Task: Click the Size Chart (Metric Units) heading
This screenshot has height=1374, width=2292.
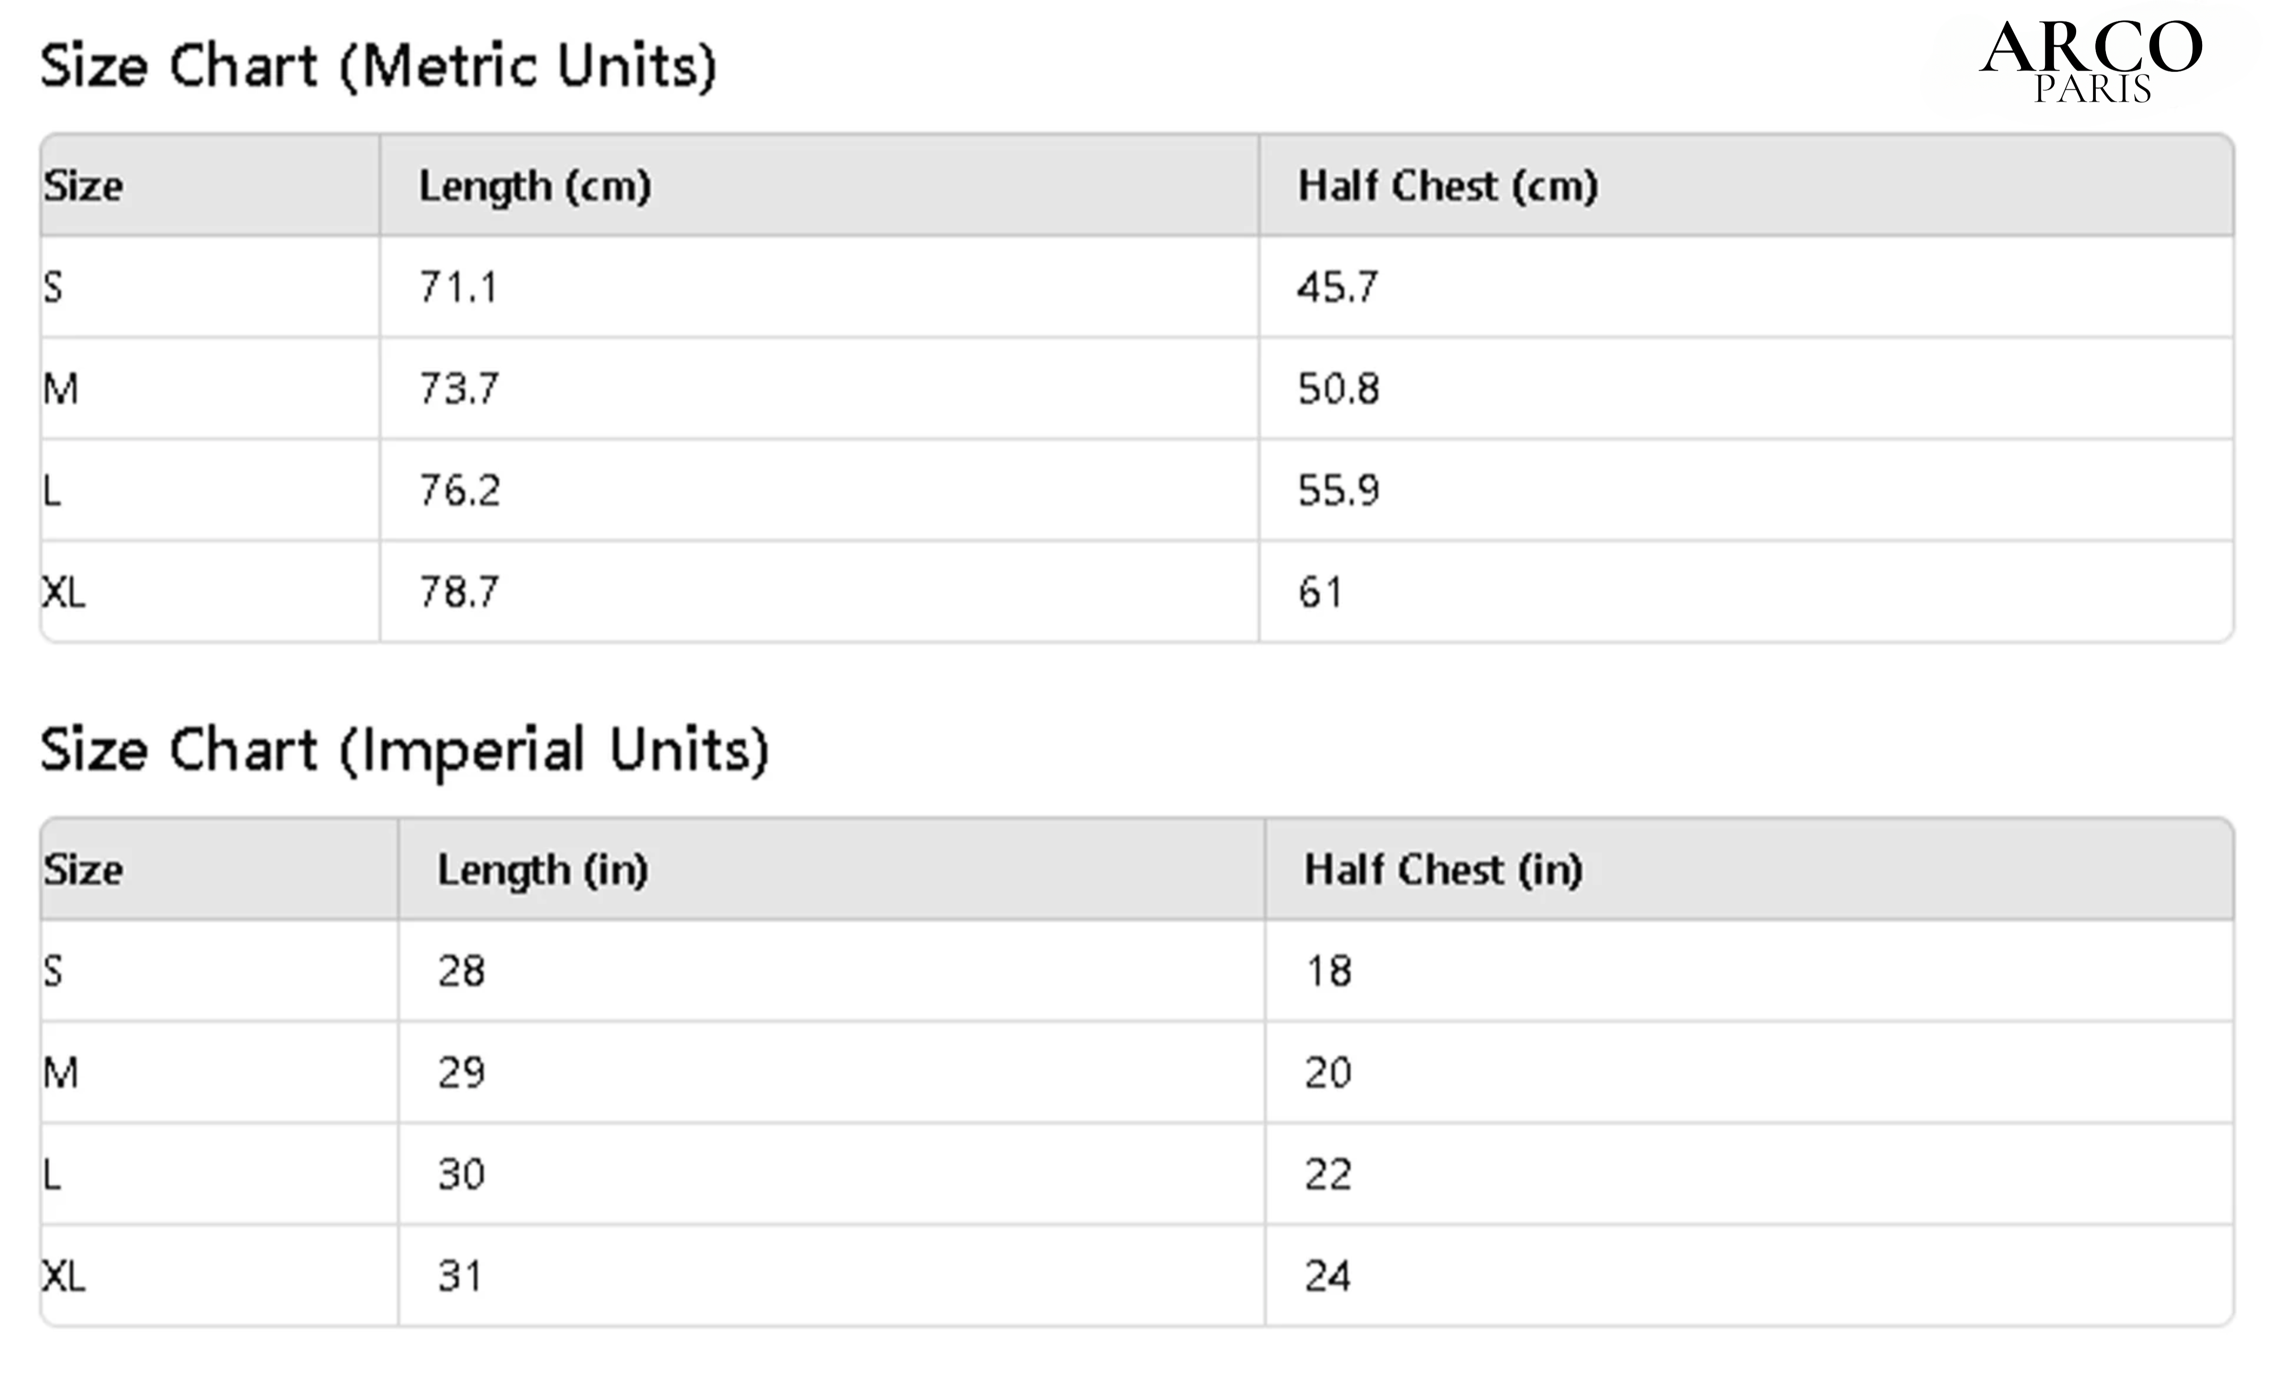Action: pyautogui.click(x=379, y=66)
